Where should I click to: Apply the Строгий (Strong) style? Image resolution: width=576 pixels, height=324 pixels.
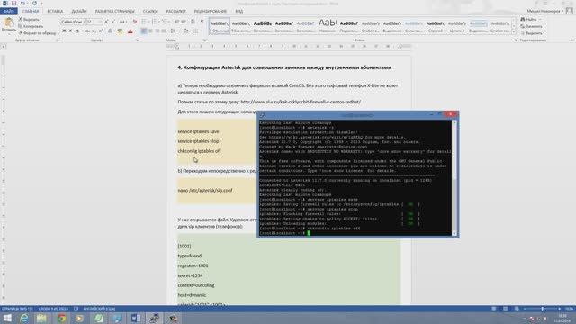tap(436, 26)
